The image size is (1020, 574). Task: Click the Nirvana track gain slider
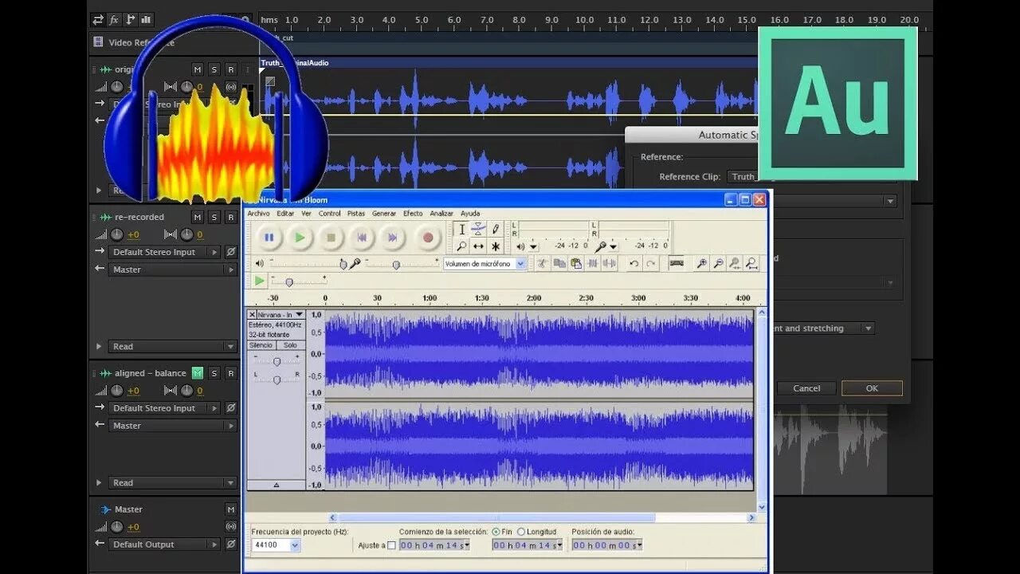point(276,362)
